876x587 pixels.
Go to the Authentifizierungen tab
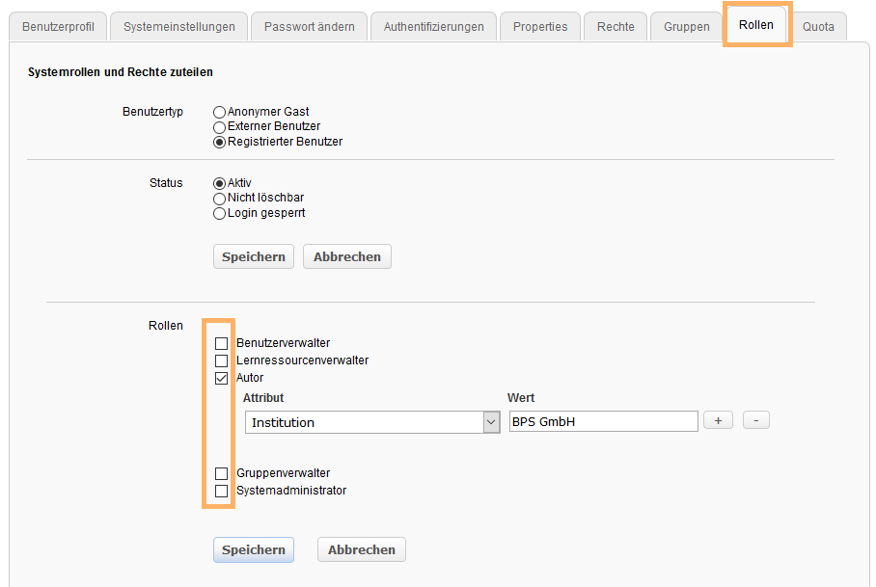point(433,27)
